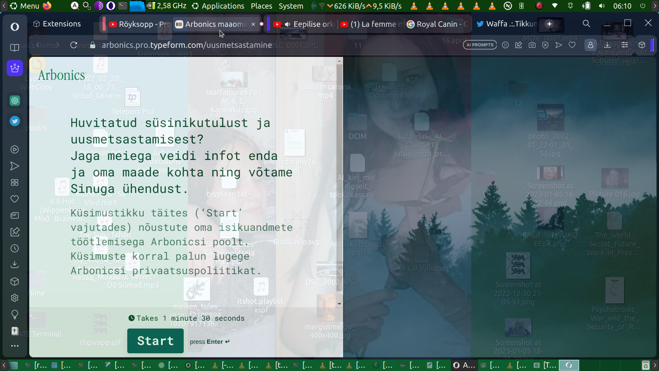
Task: Search open tabs with the magnifier icon
Action: click(x=587, y=23)
